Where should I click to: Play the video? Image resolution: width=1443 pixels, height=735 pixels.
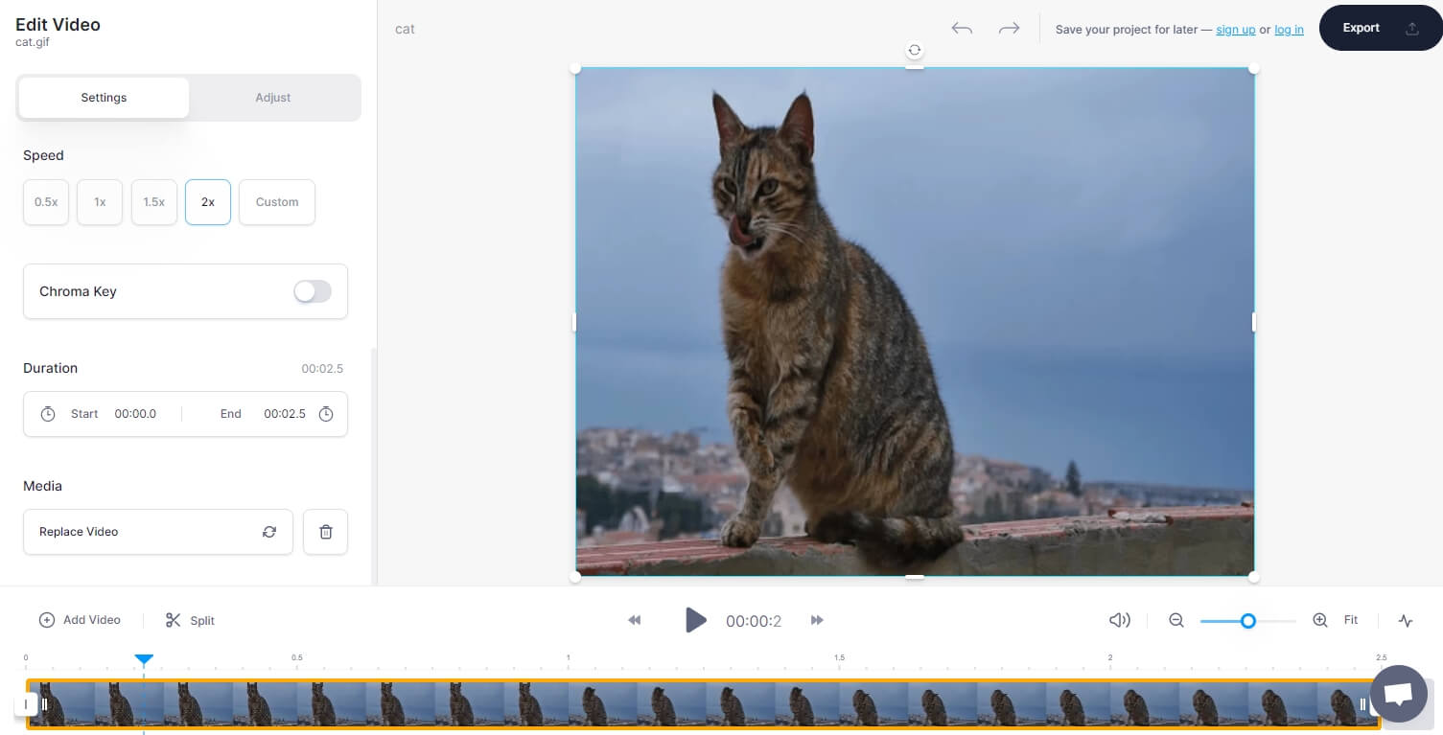click(x=696, y=620)
